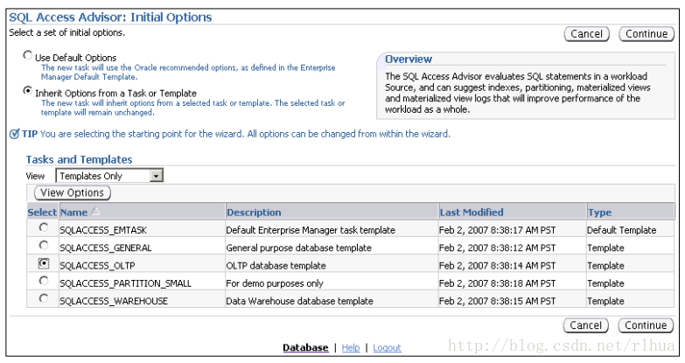Click the top Continue button

click(647, 34)
